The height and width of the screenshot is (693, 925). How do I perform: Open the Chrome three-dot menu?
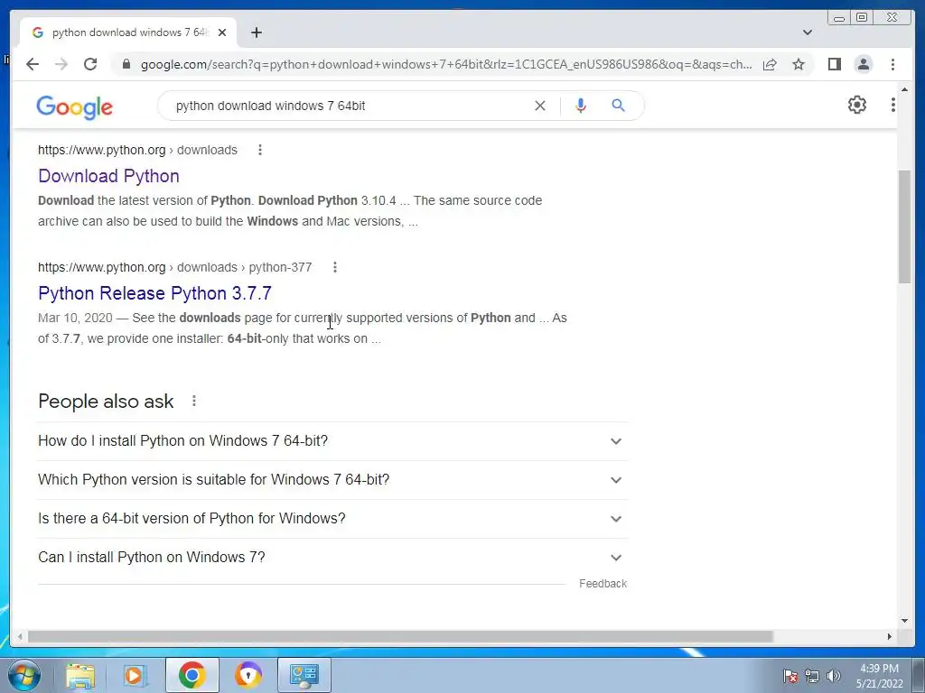(892, 64)
